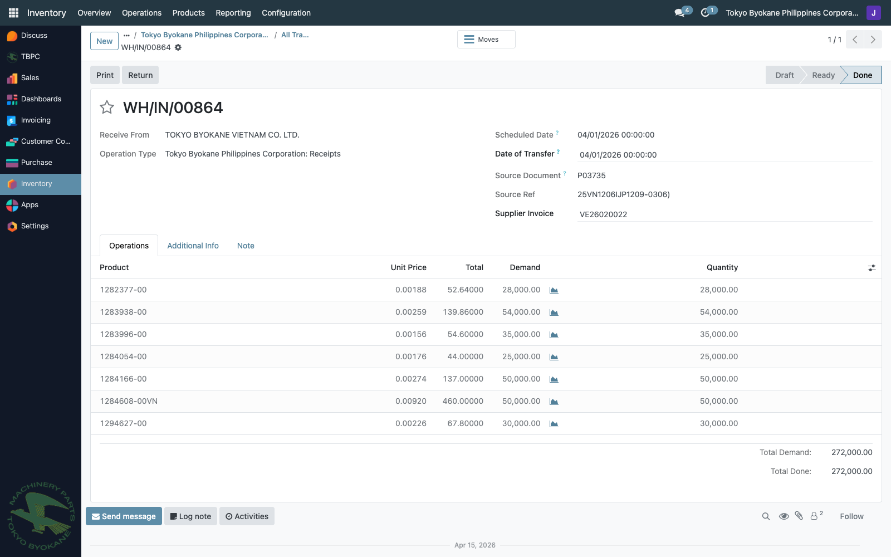Screen dimensions: 891x557
Task: Click Send message in chatter
Action: click(124, 516)
